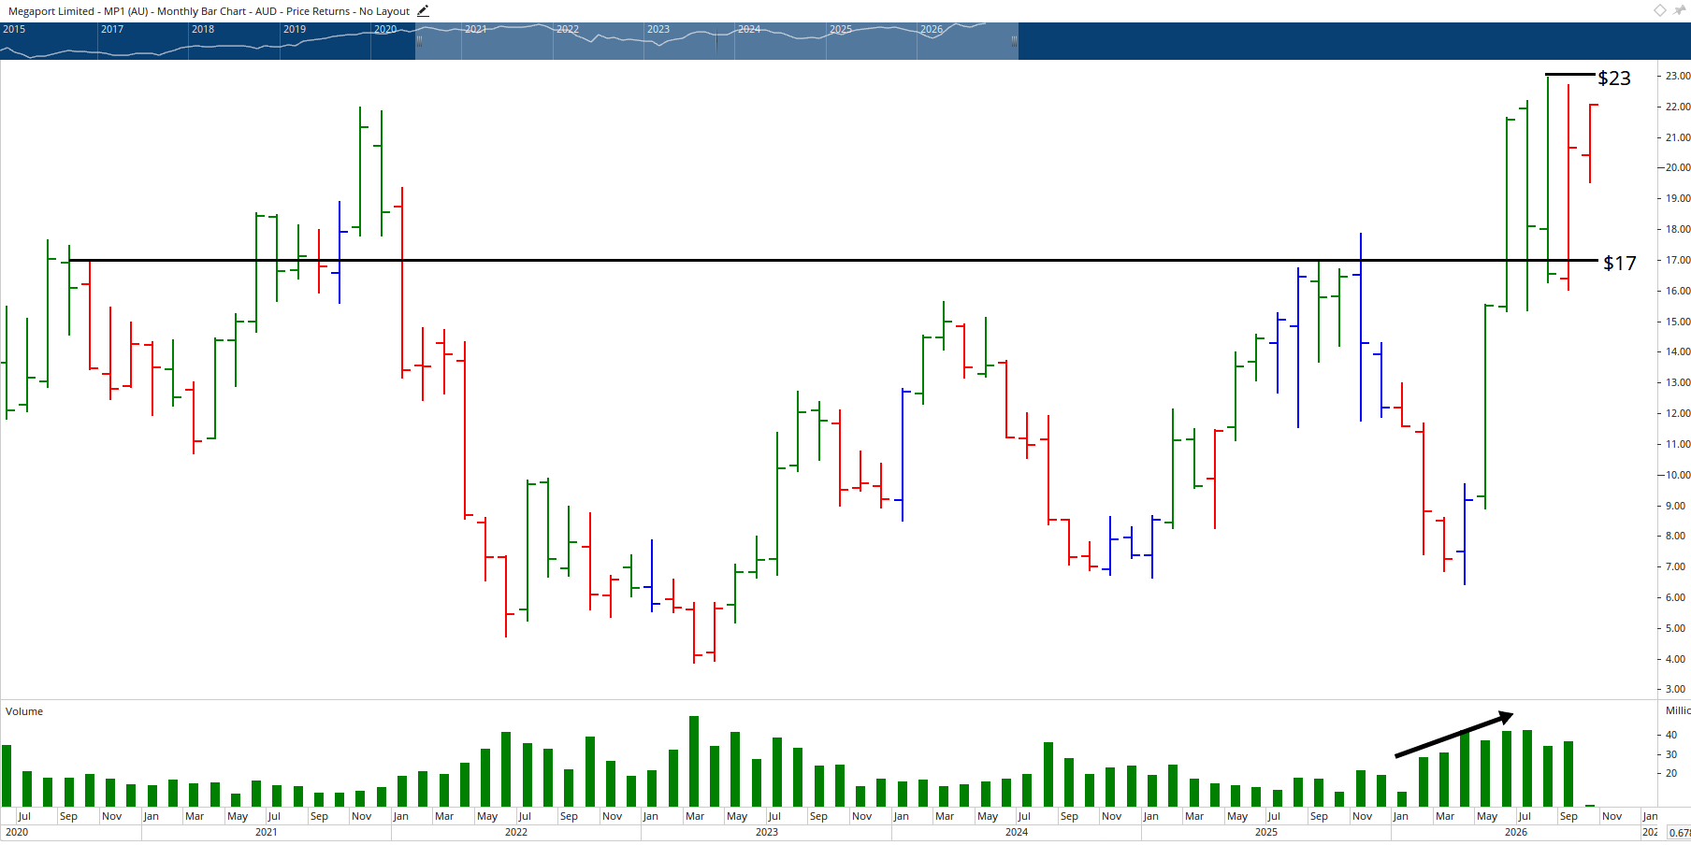1691x845 pixels.
Task: Click the pencil edit icon beside chart title
Action: [x=423, y=11]
